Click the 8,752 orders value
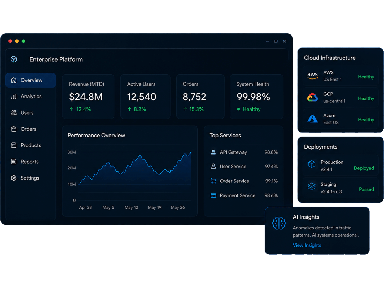Screen dimensions: 384x288 tap(194, 97)
